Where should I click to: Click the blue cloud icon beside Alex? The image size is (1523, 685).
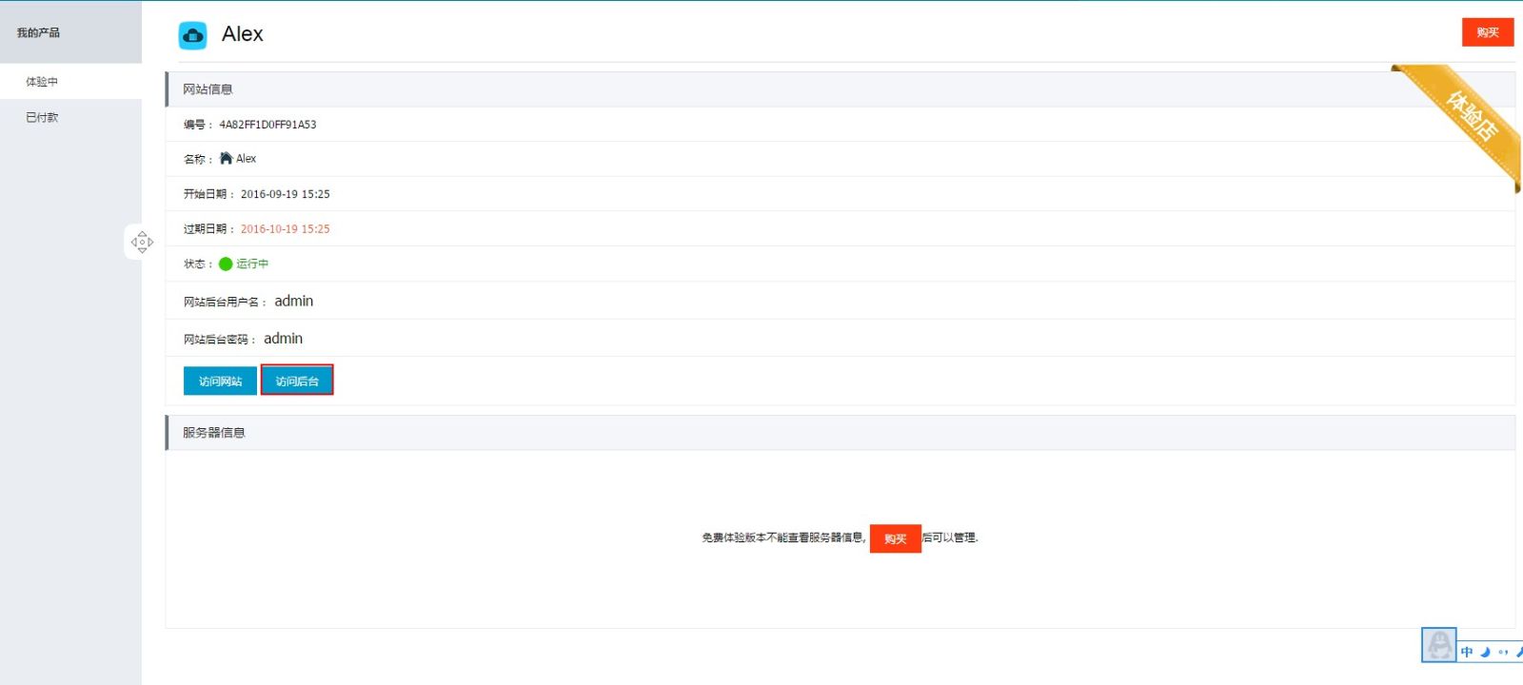coord(192,35)
